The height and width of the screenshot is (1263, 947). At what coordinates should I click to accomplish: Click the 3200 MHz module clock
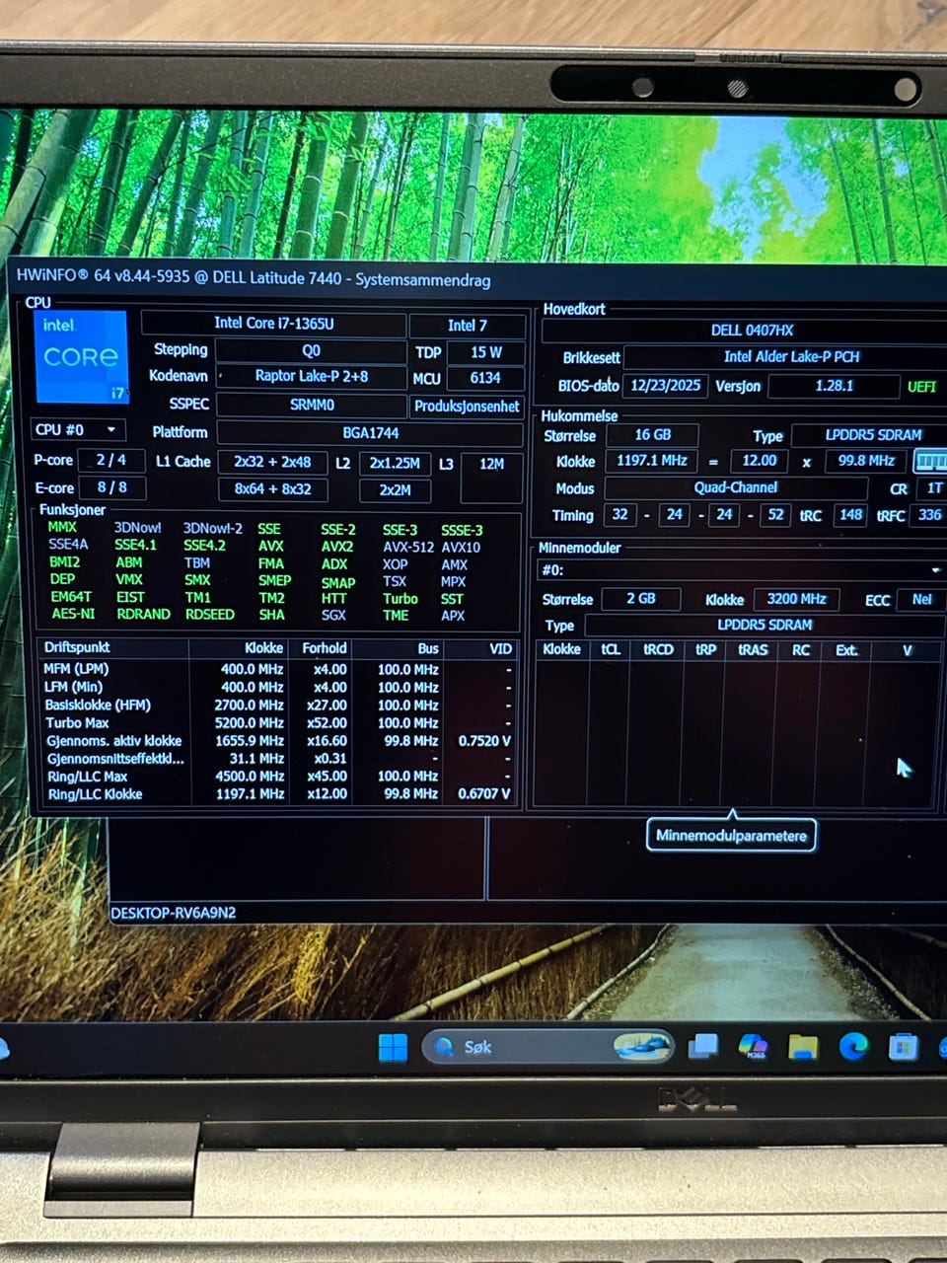796,599
